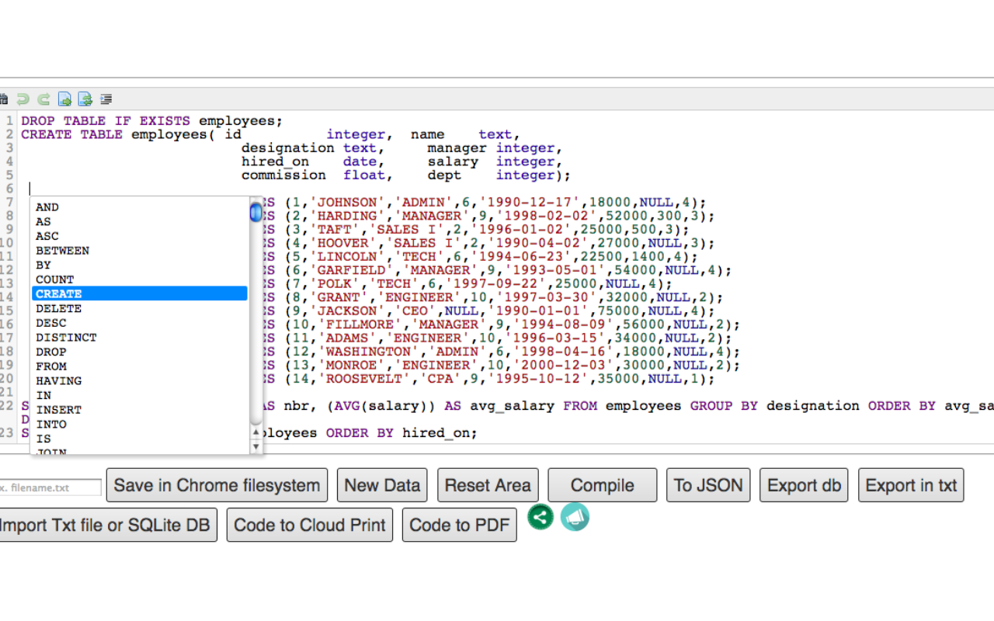Click the To JSON button
Screen dimensions: 994x621
point(707,484)
